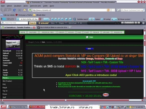Click the BS.Player forward control icon
Screen dimensions: 146x109
(x=62, y=19)
